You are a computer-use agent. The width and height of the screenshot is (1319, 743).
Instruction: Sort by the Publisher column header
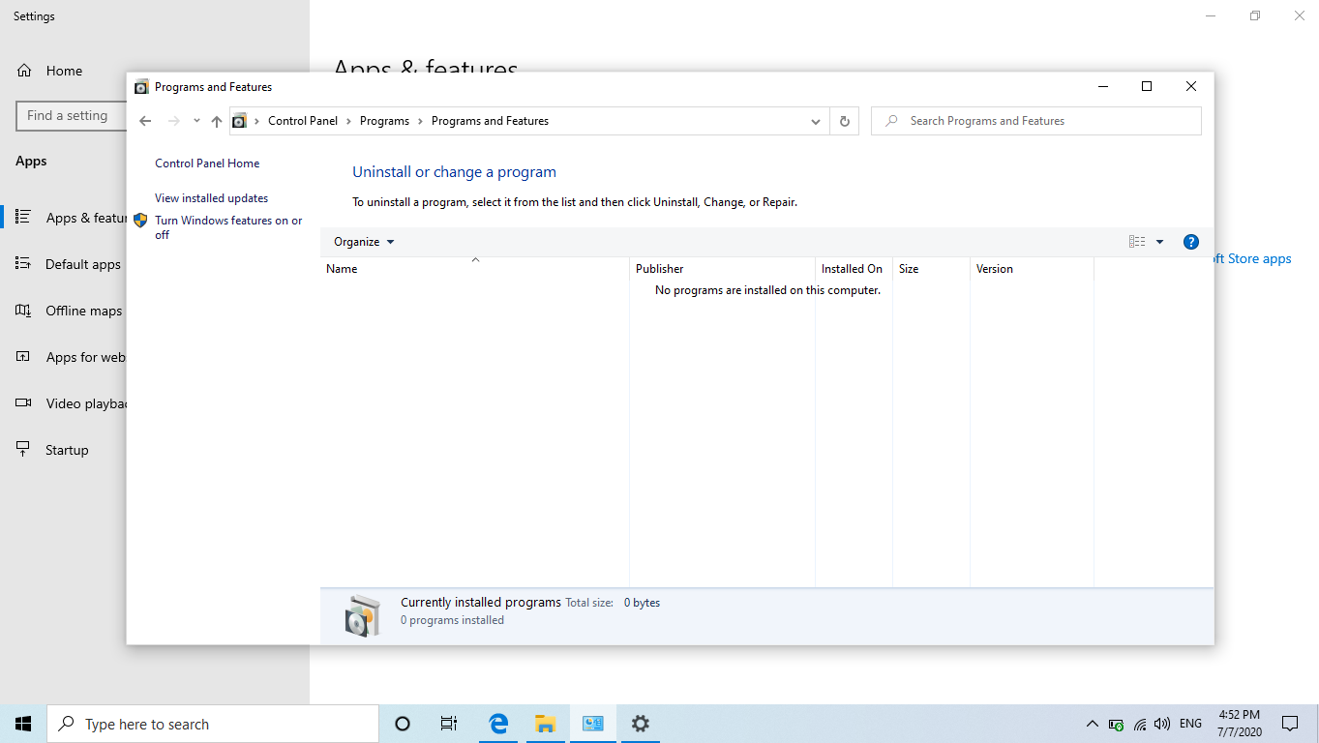[x=722, y=268]
